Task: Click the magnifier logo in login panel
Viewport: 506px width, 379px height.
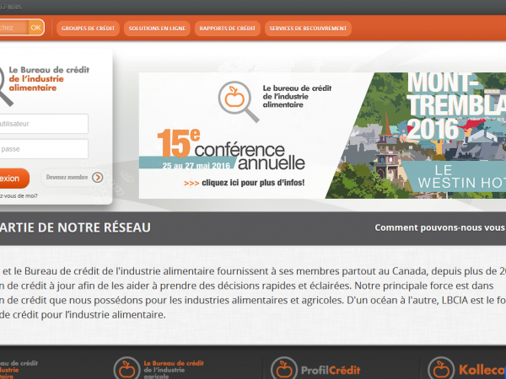Action: point(6,87)
